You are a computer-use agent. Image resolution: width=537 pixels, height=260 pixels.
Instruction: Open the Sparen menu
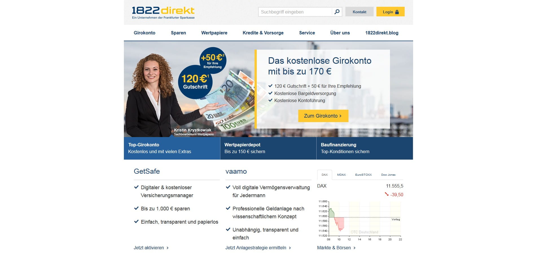click(178, 33)
